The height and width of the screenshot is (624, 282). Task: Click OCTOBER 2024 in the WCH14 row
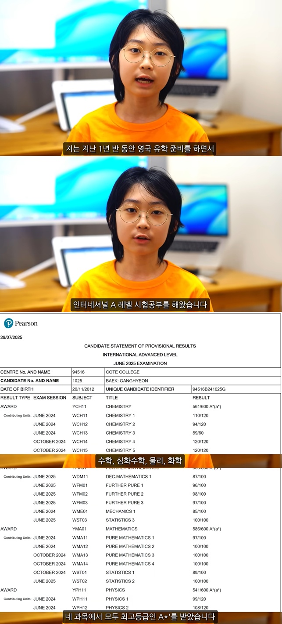point(50,441)
